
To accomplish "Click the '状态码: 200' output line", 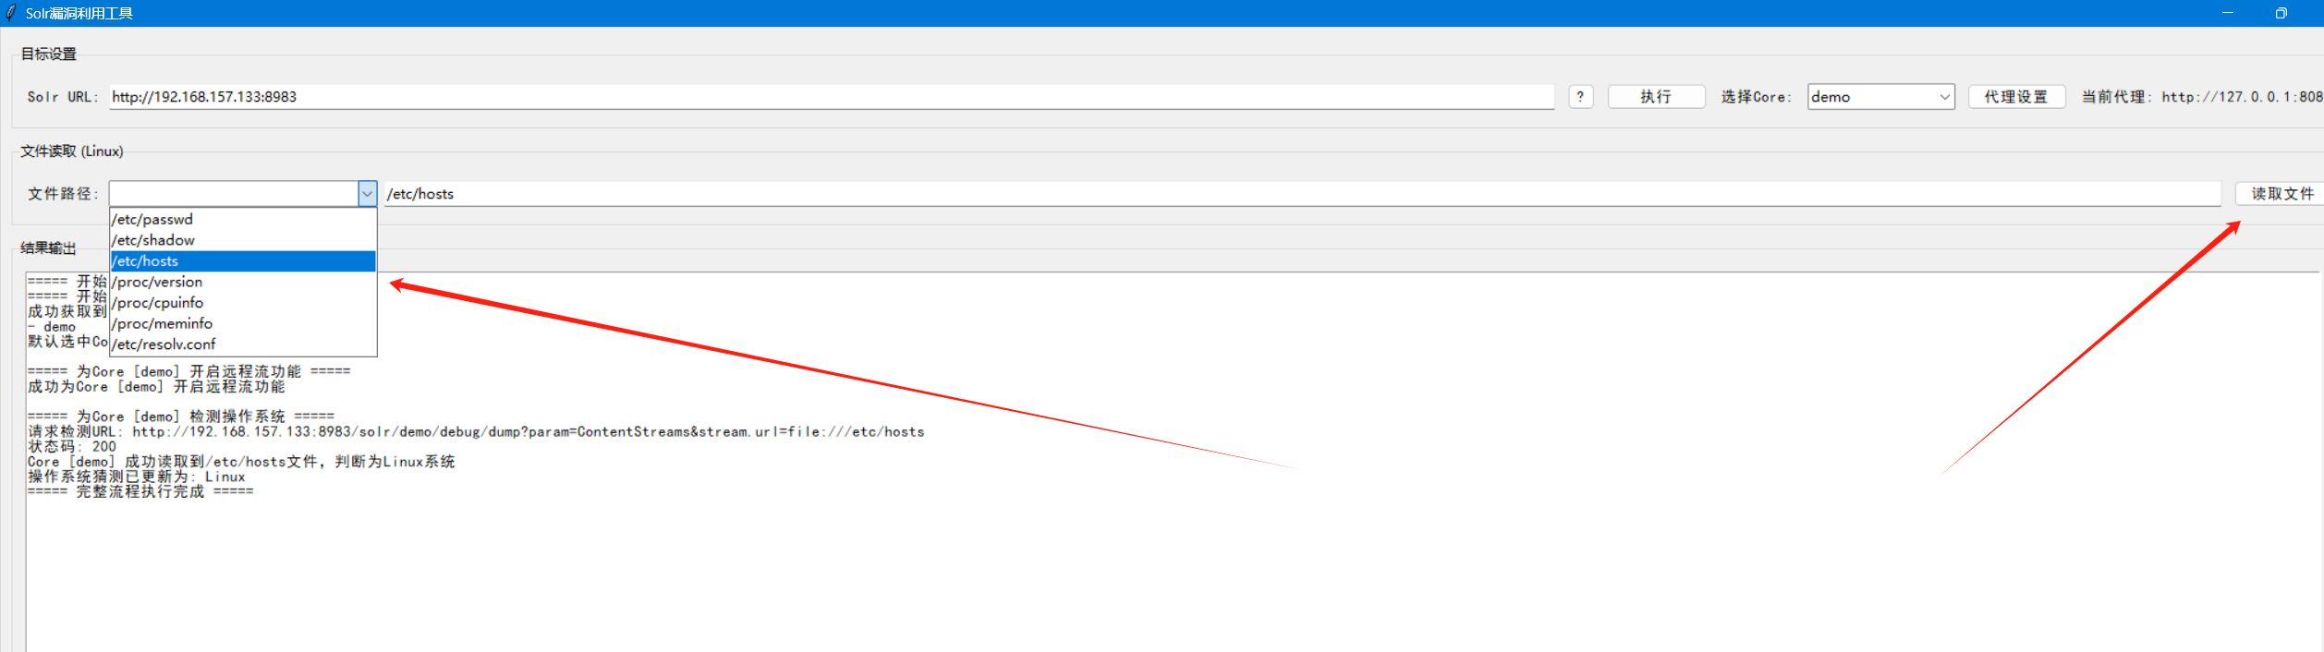I will coord(72,447).
